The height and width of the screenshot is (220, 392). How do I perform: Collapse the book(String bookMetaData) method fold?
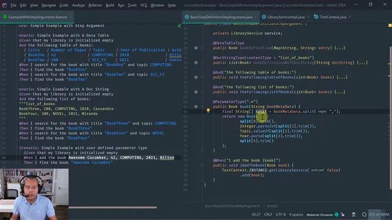tap(202, 107)
